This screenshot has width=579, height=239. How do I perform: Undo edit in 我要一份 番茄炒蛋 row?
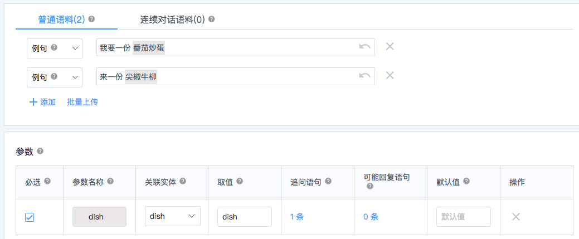[x=364, y=47]
